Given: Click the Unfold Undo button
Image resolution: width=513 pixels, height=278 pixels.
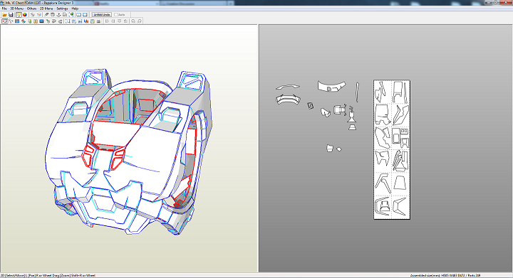Looking at the screenshot, I should coord(102,15).
